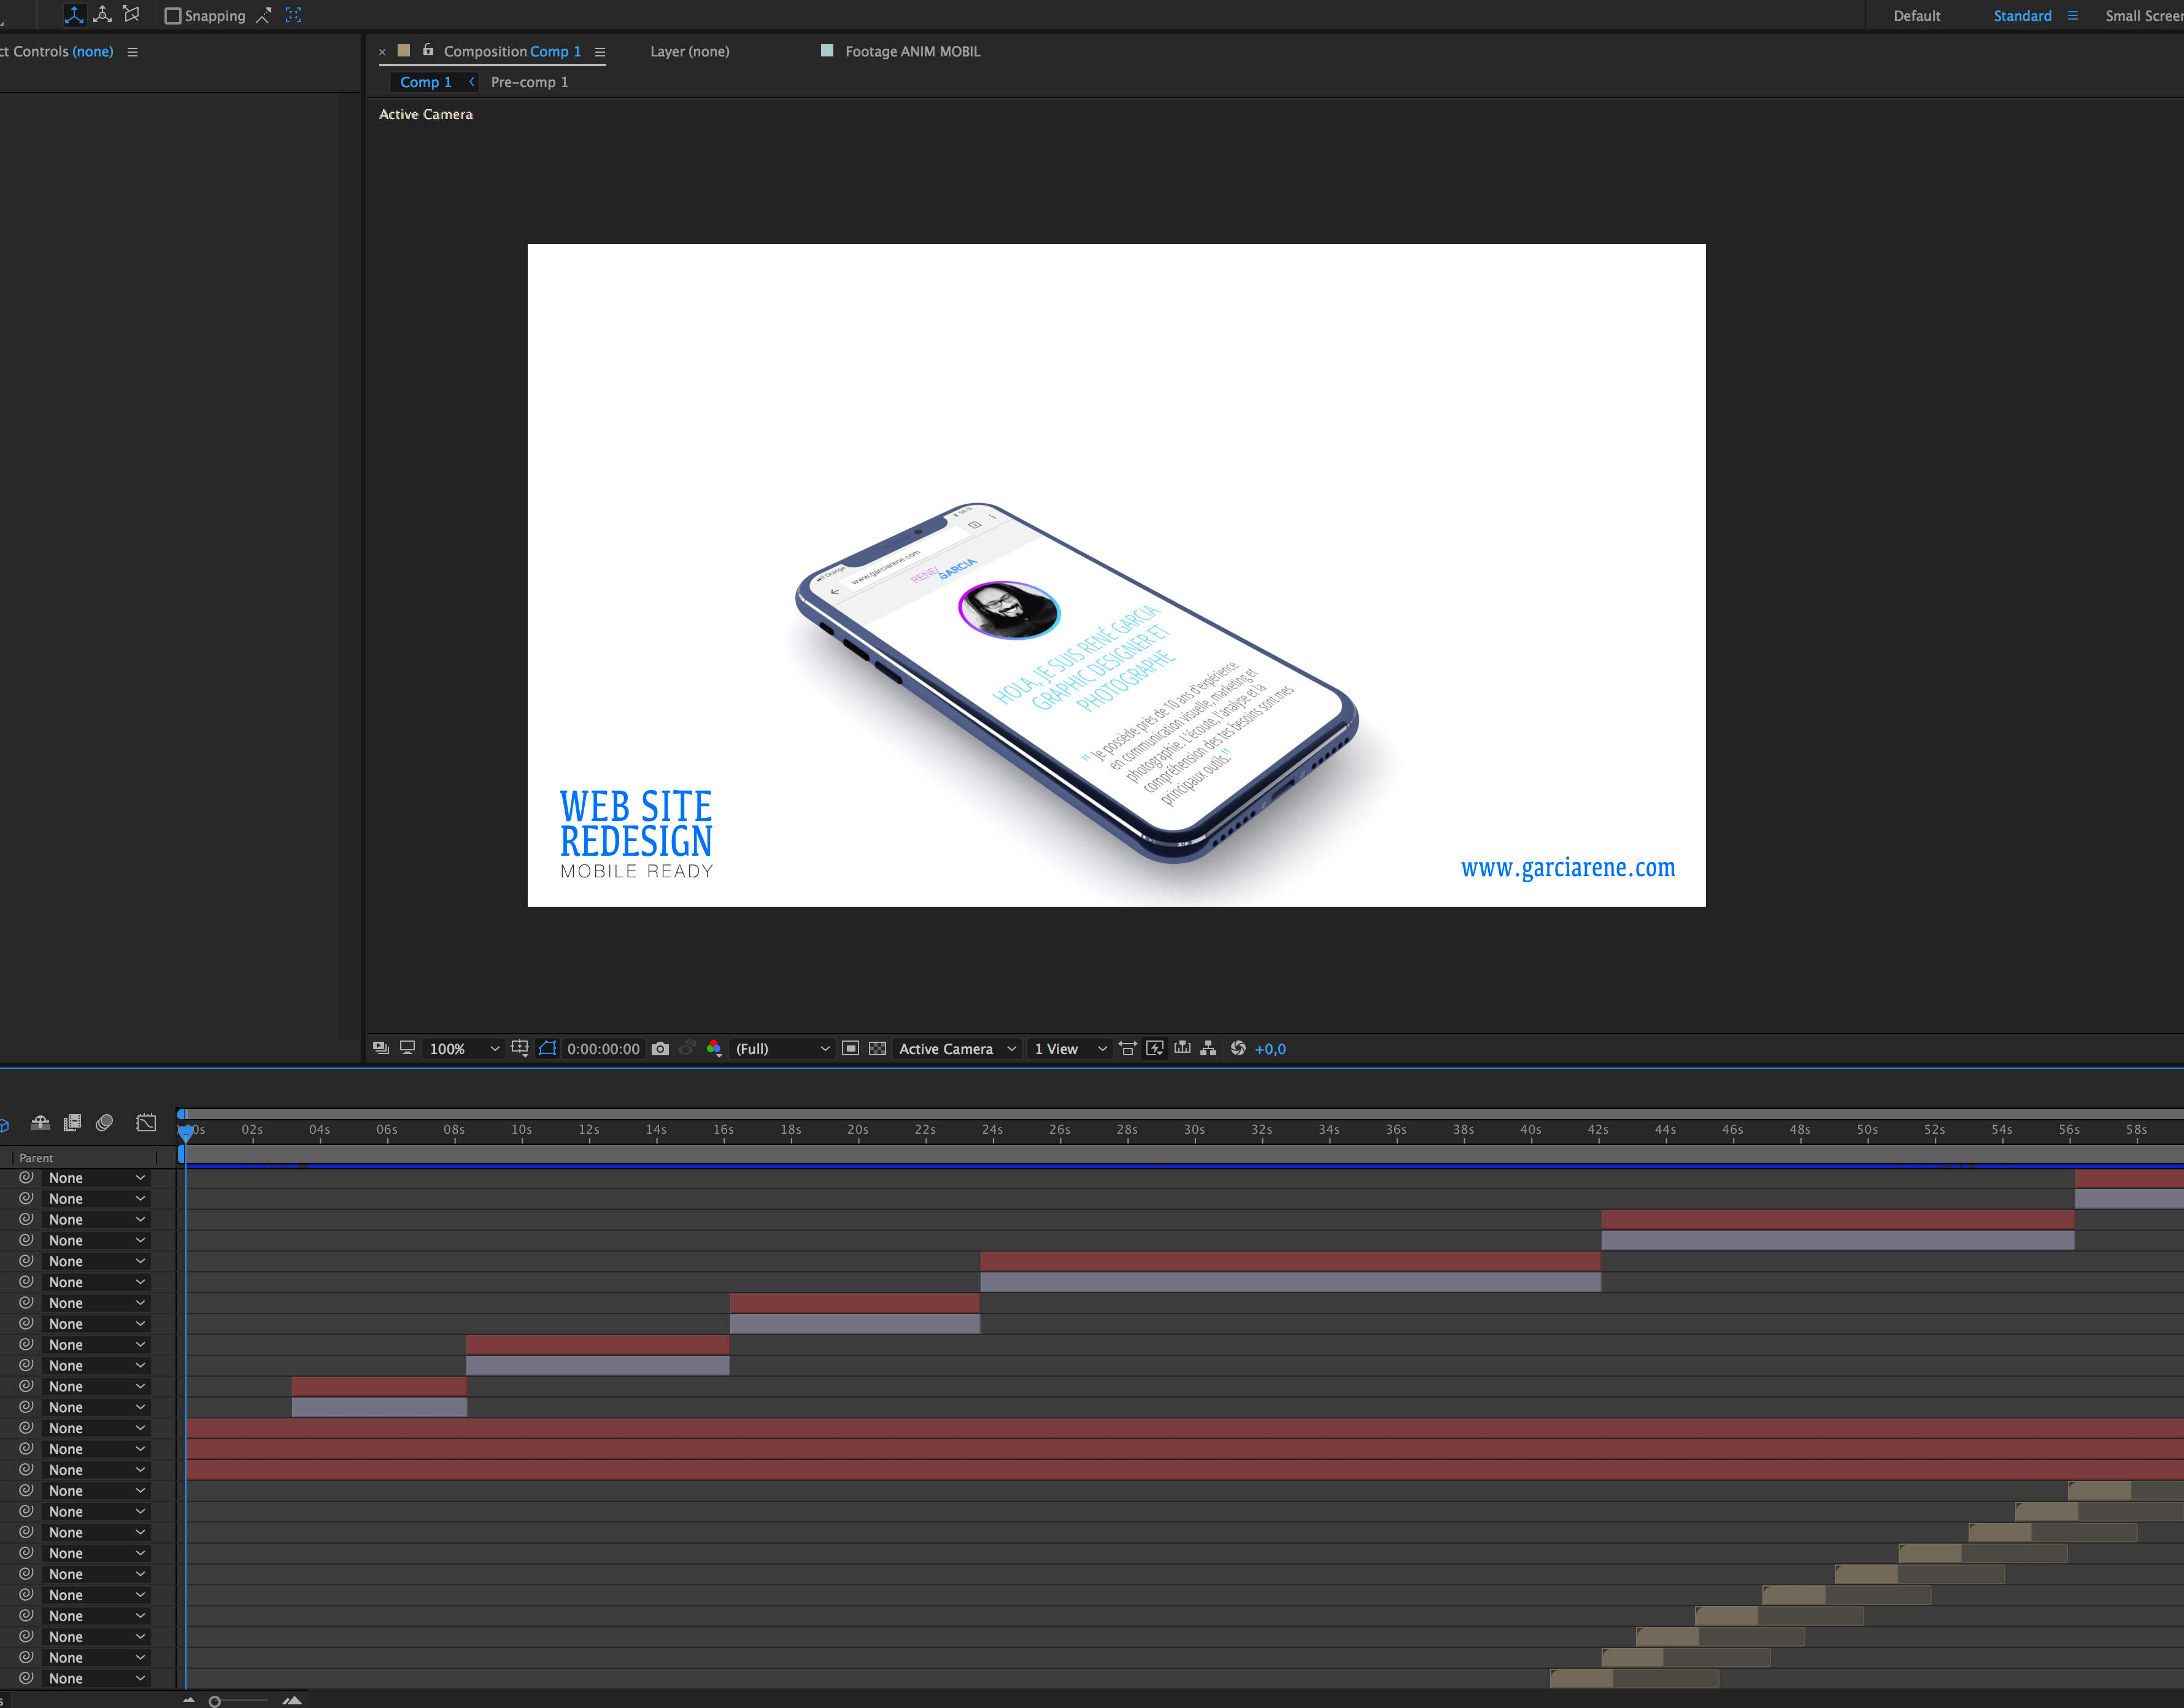Click the 0:00:00:00 current time field
Screen dimensions: 2184x1708
pyautogui.click(x=603, y=1049)
